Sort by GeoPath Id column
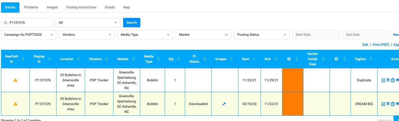Image resolution: width=399 pixels, height=121 pixels. coord(23,59)
